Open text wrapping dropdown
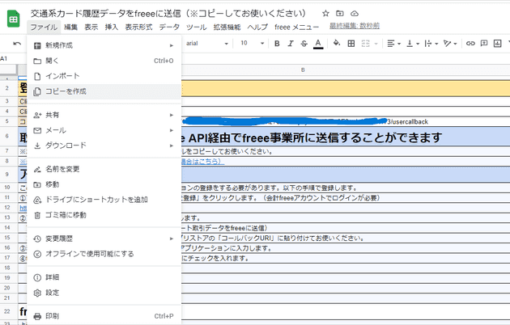This screenshot has height=325, width=510. (x=431, y=44)
